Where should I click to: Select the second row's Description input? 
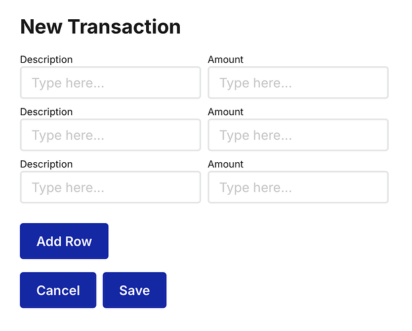110,135
